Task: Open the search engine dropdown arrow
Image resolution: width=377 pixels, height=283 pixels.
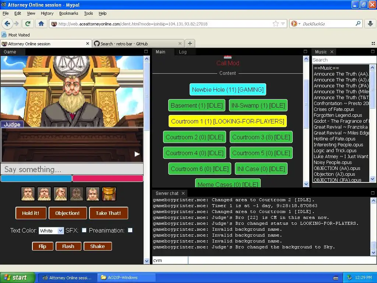Action: [x=299, y=24]
